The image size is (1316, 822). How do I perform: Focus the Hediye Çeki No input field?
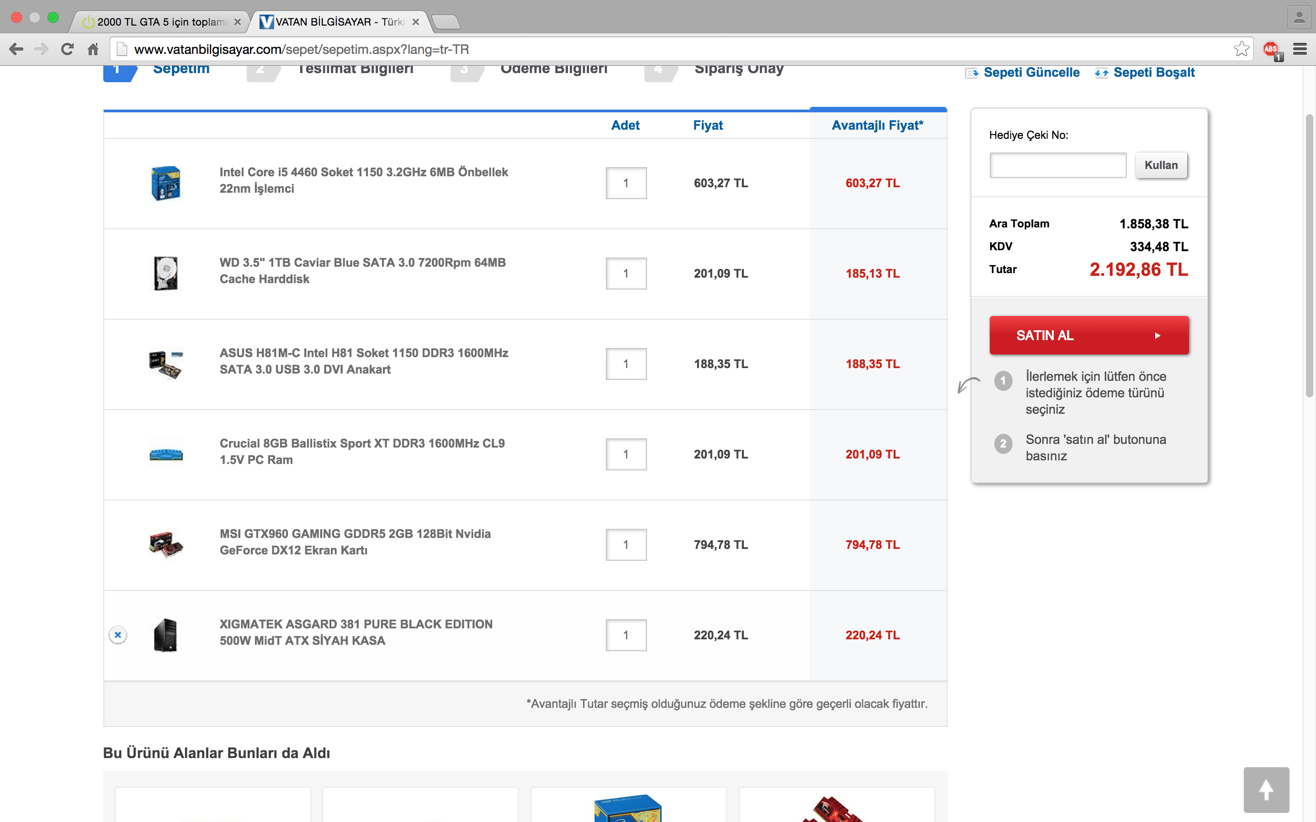click(1057, 165)
